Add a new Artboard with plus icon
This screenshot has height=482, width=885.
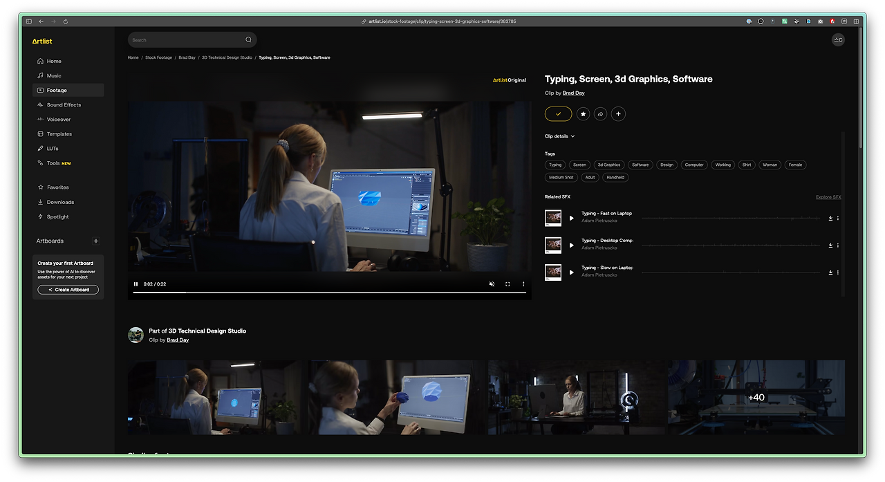pos(96,241)
